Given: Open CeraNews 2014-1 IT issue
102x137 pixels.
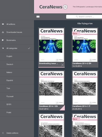Looking at the screenshot, I should pos(85,90).
